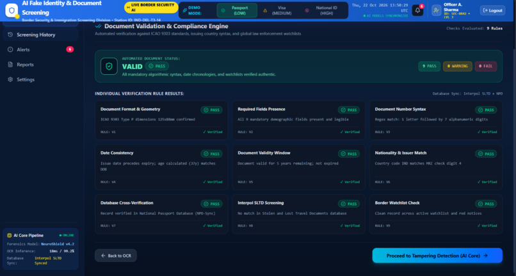Click the Alerts sidebar icon
516x276 pixels.
[x=10, y=49]
